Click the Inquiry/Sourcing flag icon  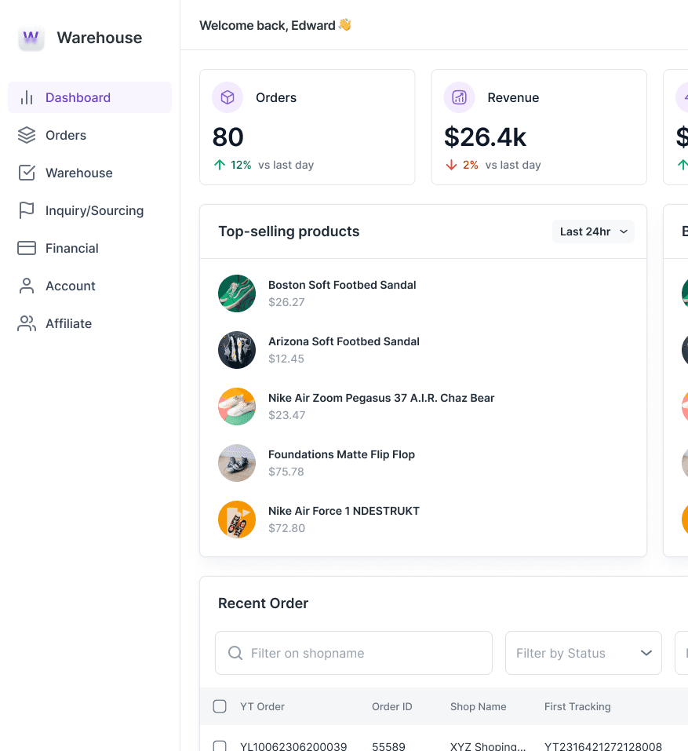click(27, 210)
